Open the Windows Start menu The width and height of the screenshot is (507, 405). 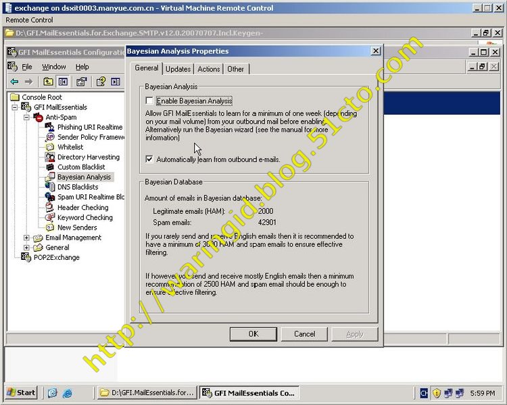pos(21,392)
